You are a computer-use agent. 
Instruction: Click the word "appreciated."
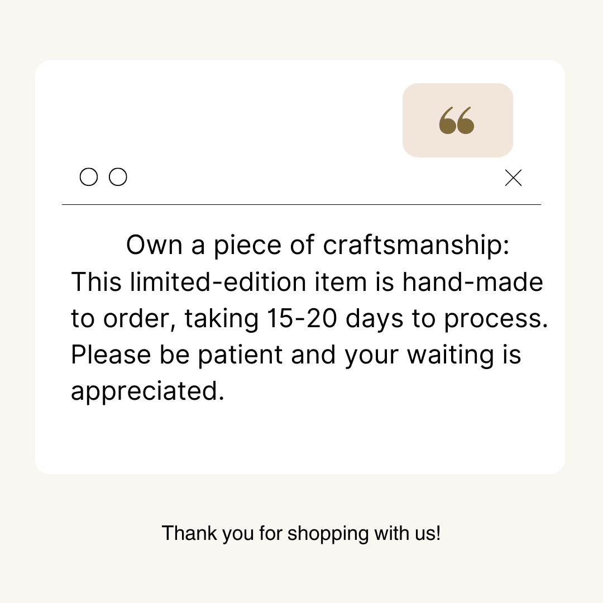147,392
